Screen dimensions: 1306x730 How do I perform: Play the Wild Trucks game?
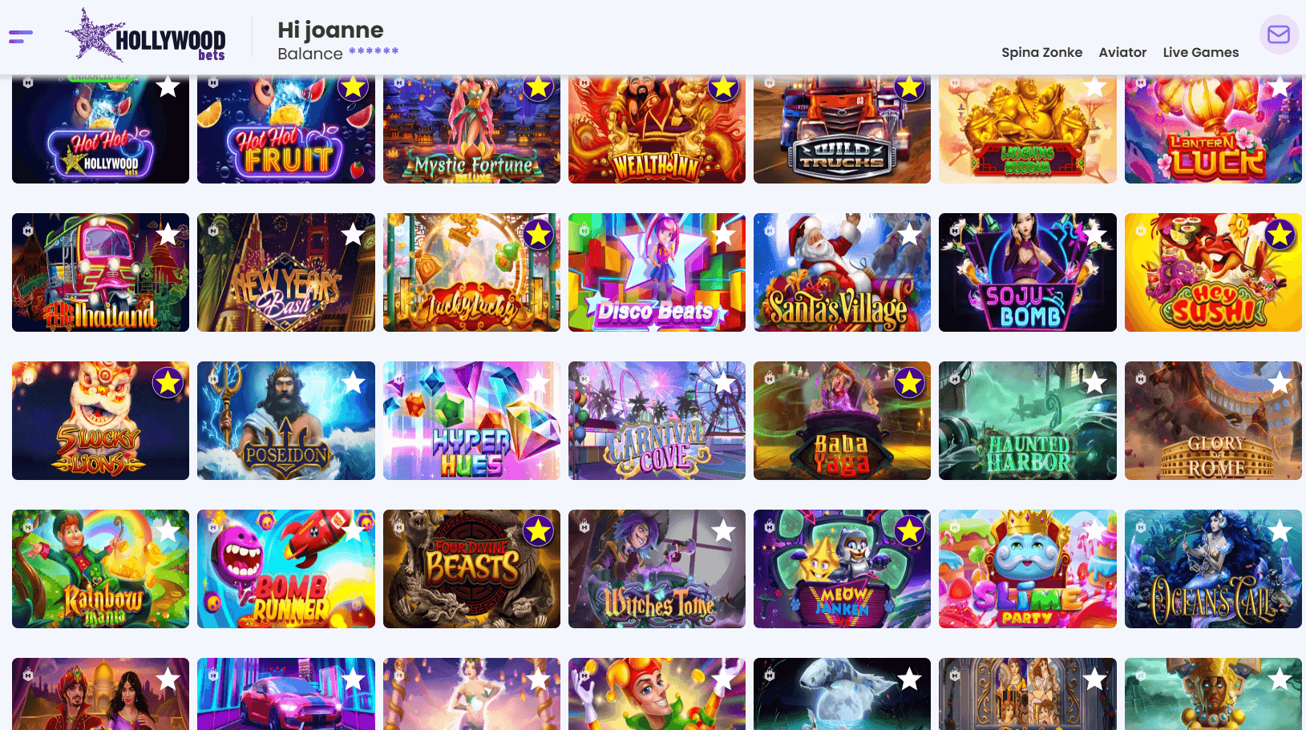(x=842, y=136)
